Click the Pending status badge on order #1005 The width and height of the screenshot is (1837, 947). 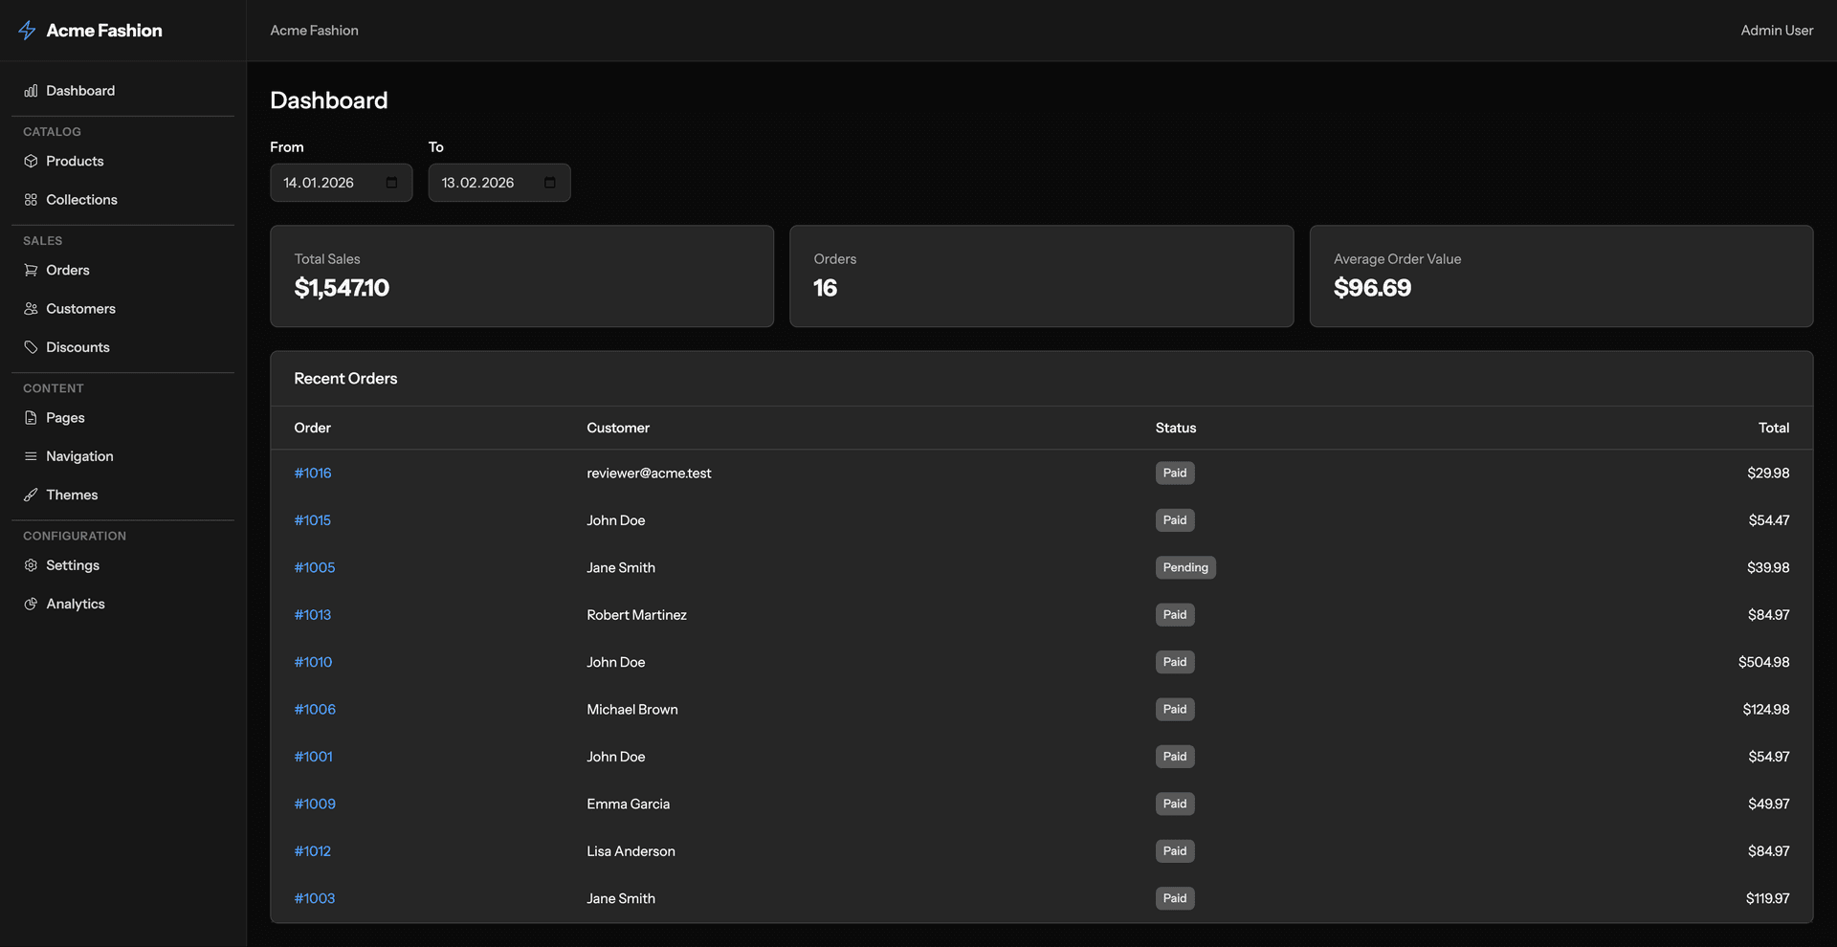(1185, 567)
